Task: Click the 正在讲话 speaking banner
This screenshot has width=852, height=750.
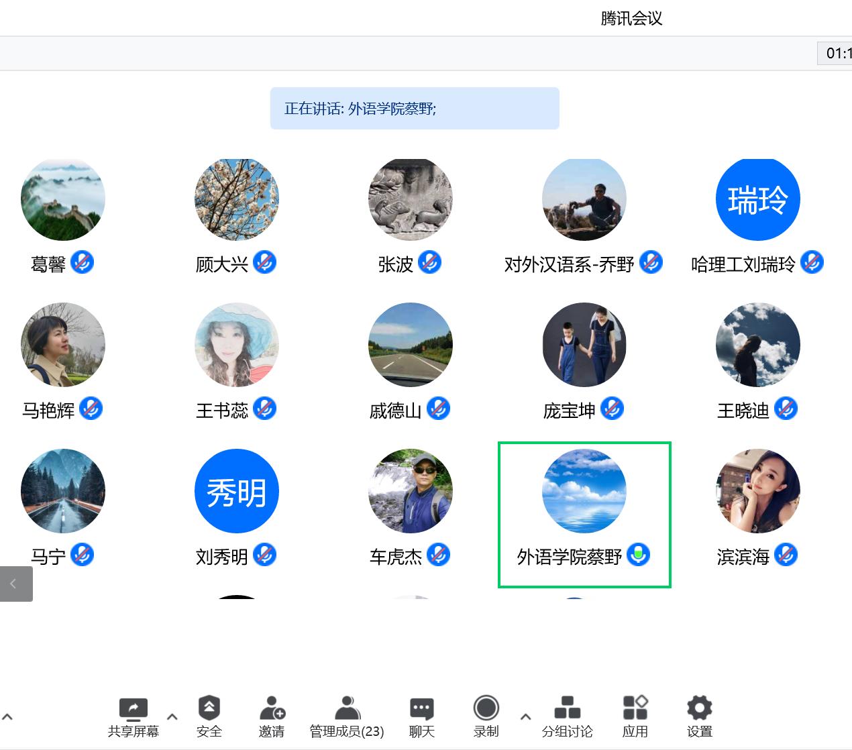Action: [414, 109]
